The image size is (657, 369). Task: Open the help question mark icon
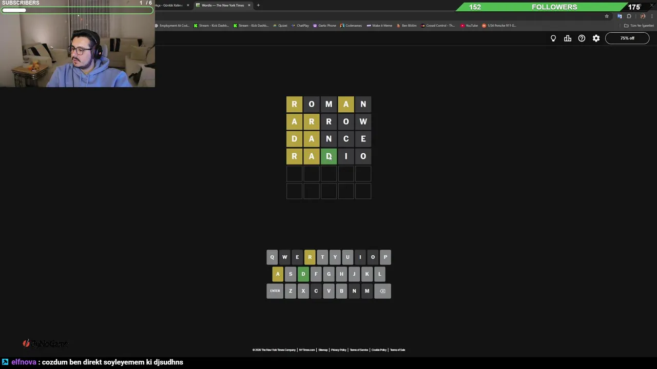(582, 38)
